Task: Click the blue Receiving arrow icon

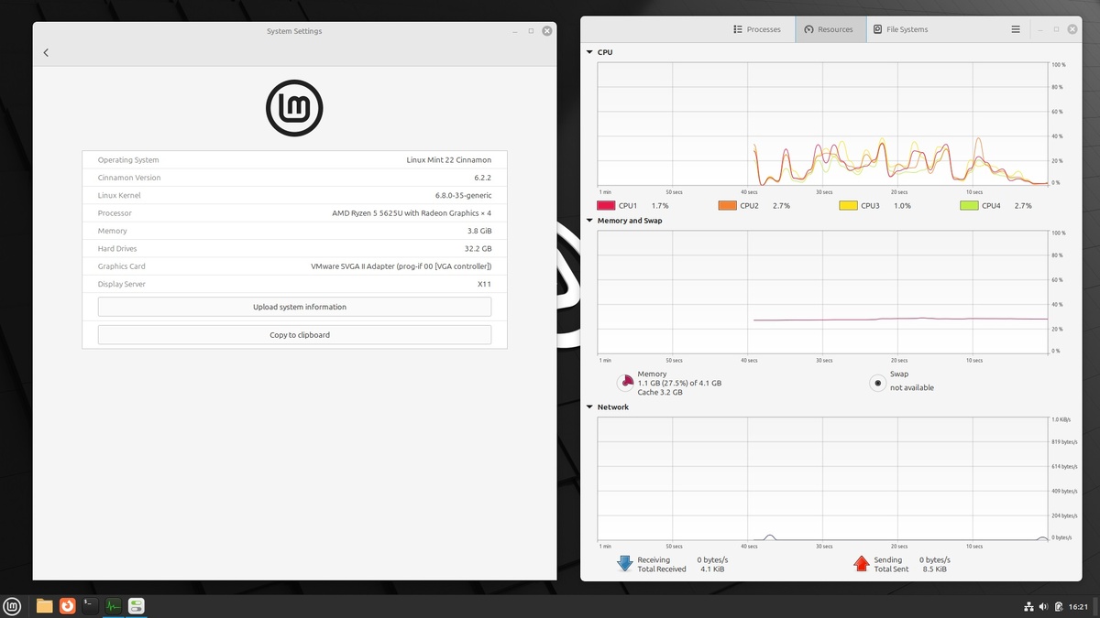Action: pyautogui.click(x=625, y=563)
